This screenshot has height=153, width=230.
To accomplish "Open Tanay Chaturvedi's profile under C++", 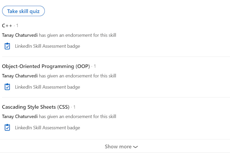I will pyautogui.click(x=20, y=35).
